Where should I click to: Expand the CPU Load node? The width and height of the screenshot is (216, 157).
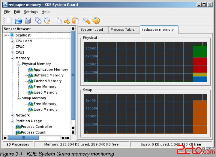coord(12,41)
